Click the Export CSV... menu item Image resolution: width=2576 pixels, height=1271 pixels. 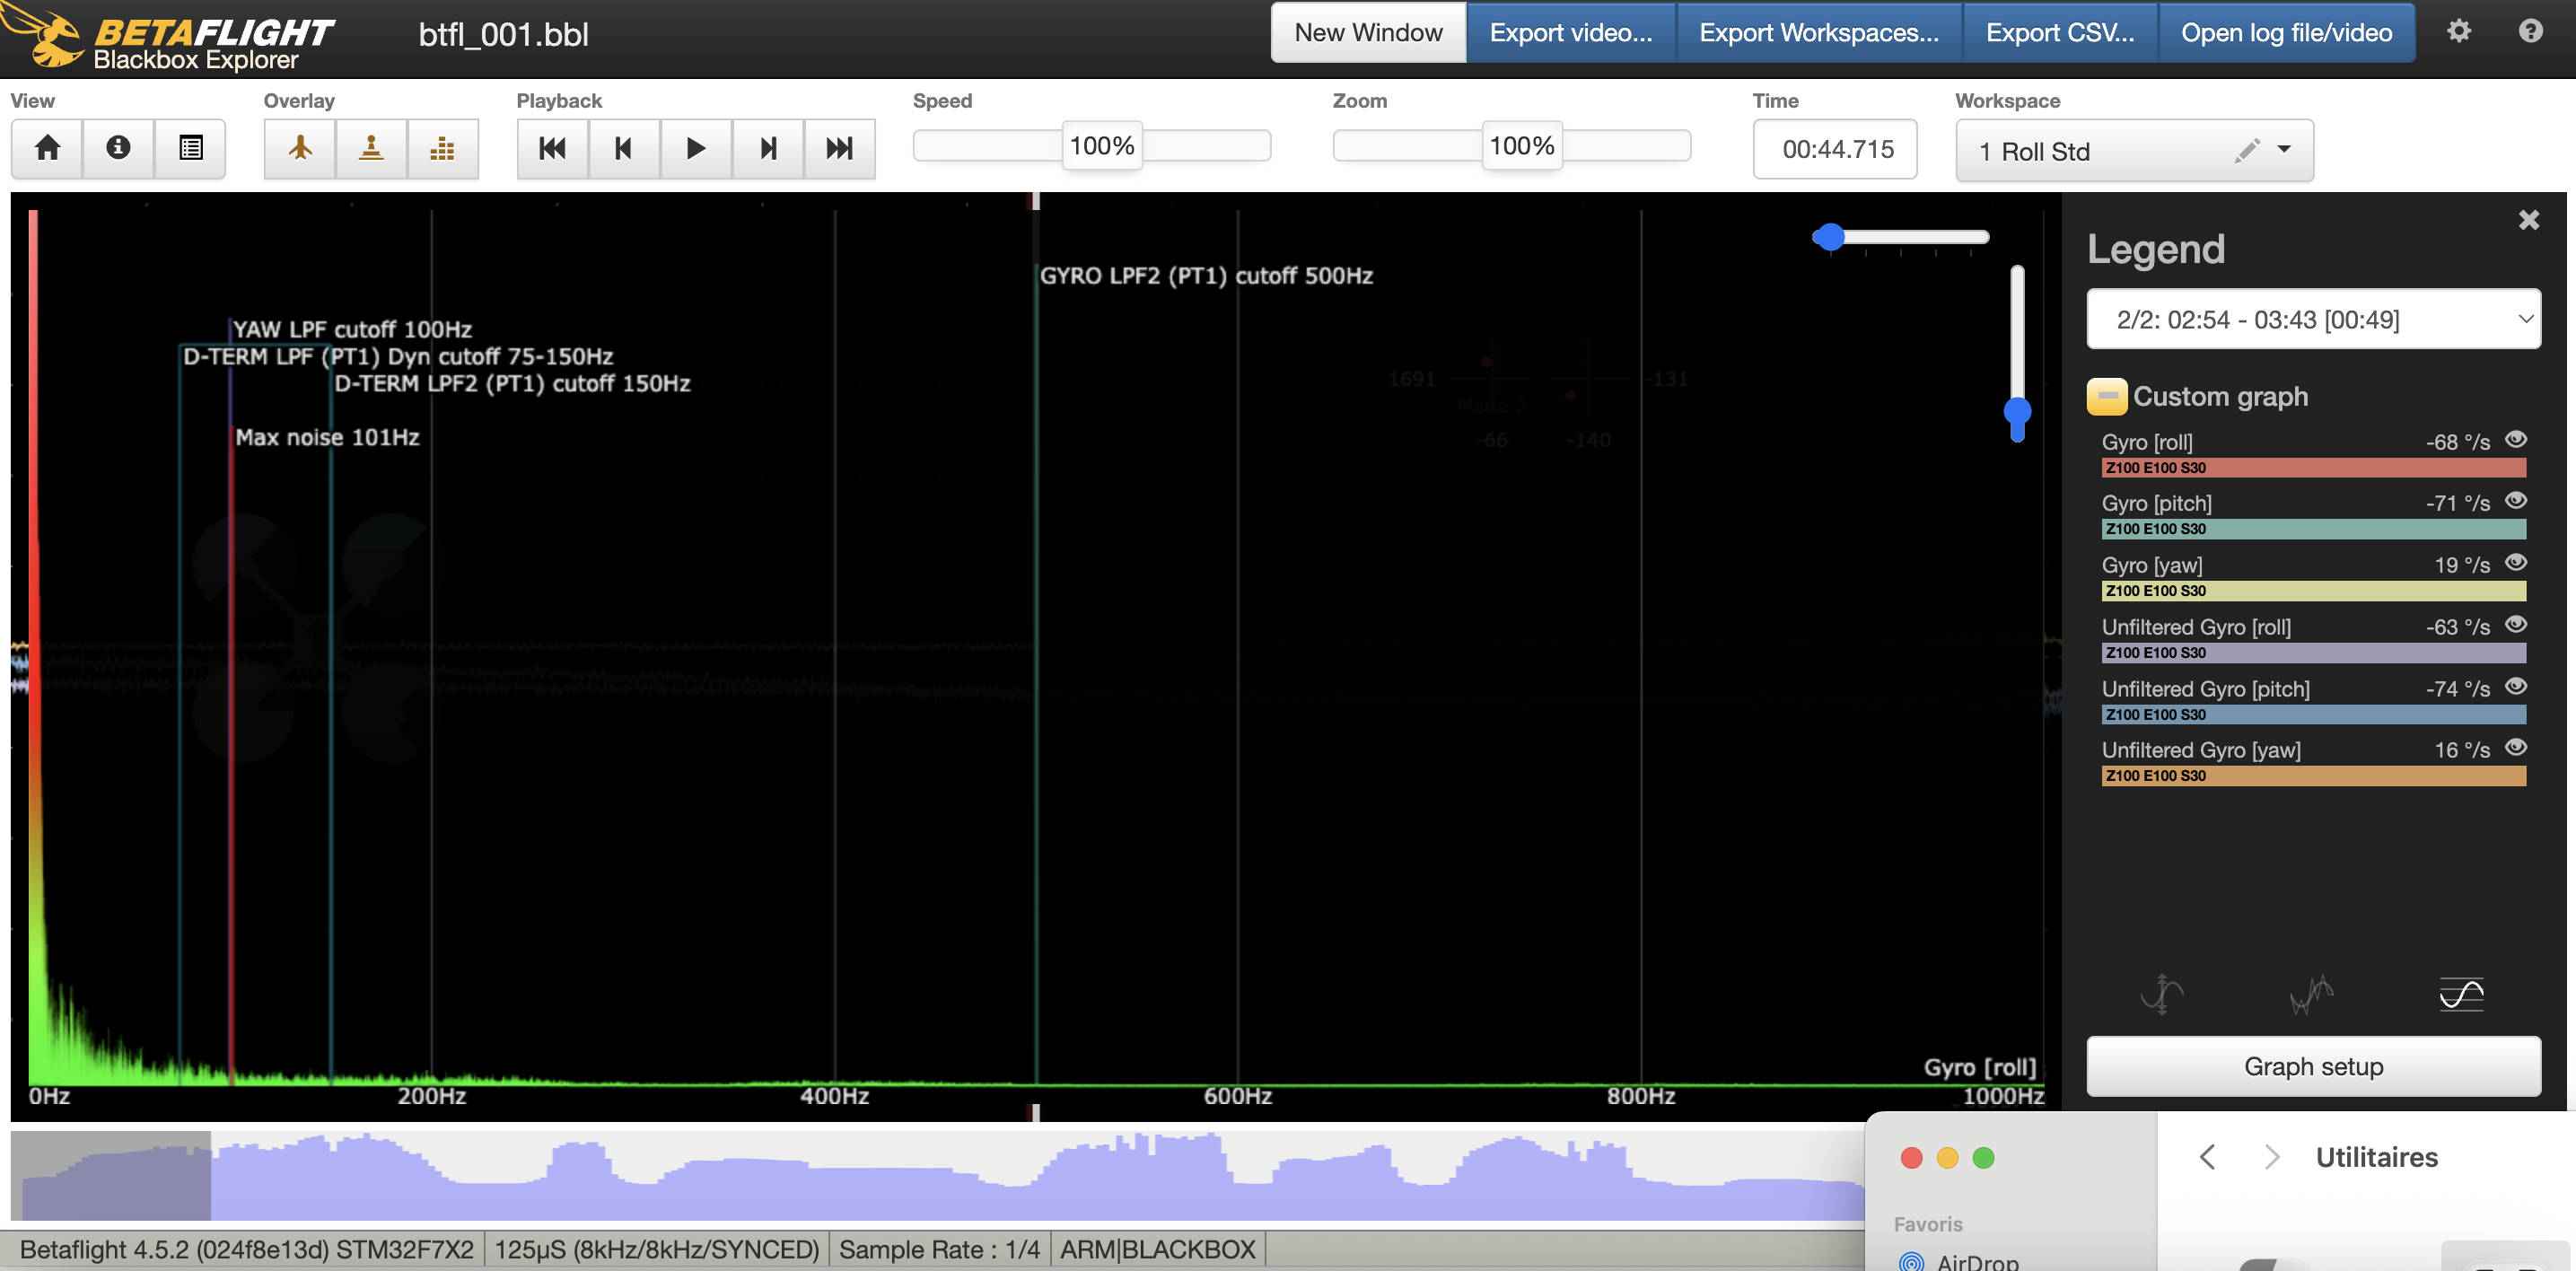2059,33
